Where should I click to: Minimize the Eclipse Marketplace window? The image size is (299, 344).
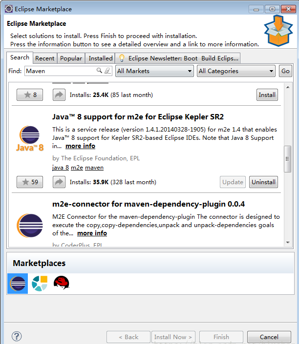256,9
